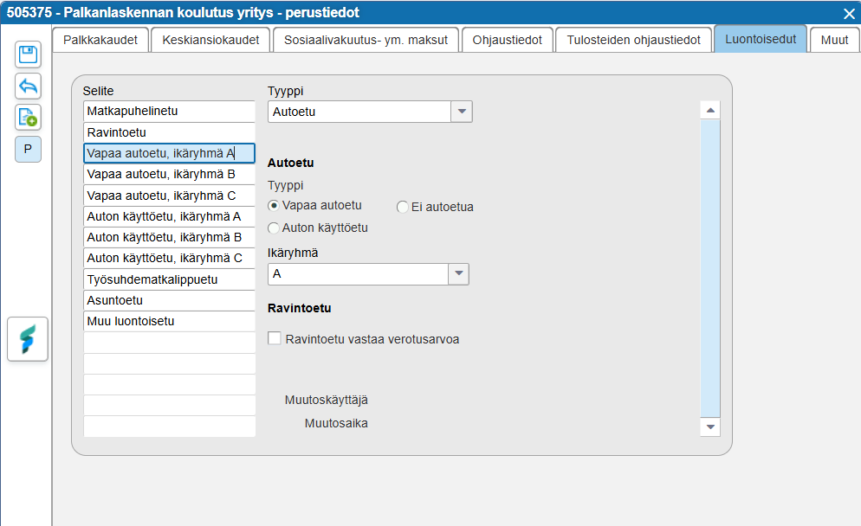Select the Muu luontoisetu row
The height and width of the screenshot is (526, 861).
(x=169, y=322)
